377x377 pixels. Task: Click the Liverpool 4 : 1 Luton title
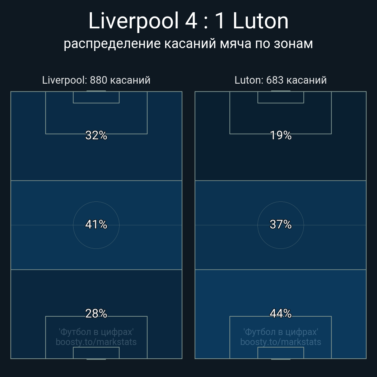[x=188, y=21]
